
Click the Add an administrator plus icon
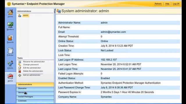(20, 75)
